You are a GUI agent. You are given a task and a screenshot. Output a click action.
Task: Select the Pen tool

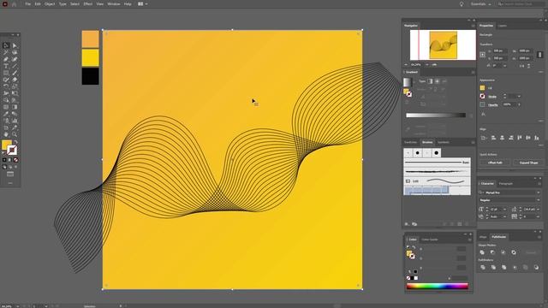[6, 59]
